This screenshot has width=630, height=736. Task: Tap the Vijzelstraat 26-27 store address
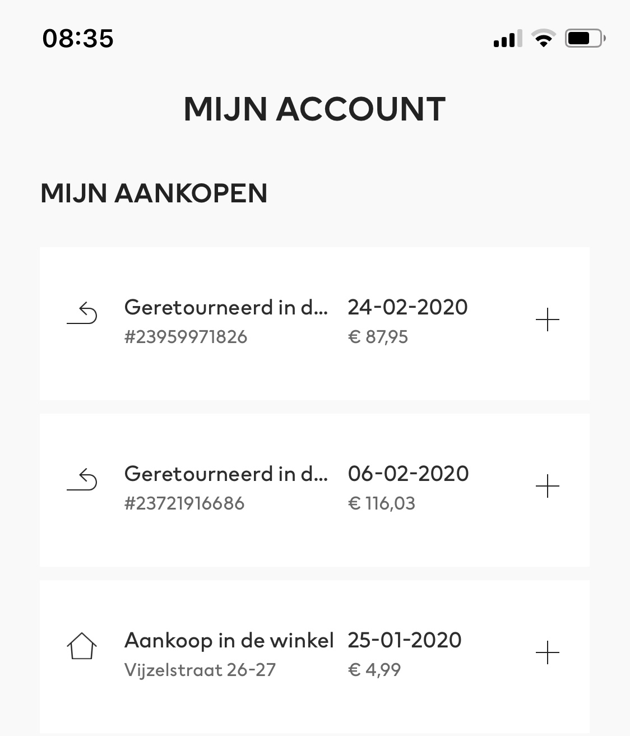pyautogui.click(x=200, y=670)
